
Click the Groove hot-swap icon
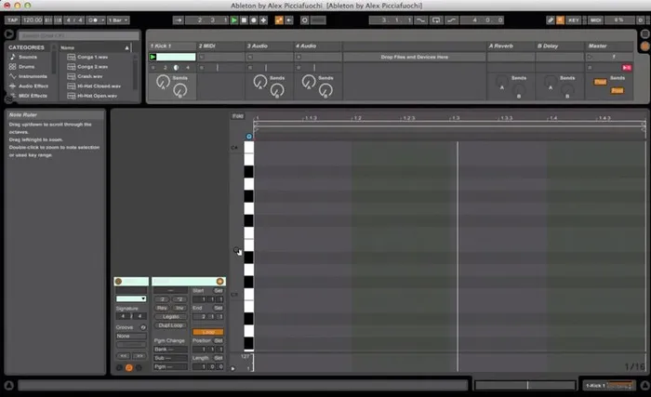[143, 327]
